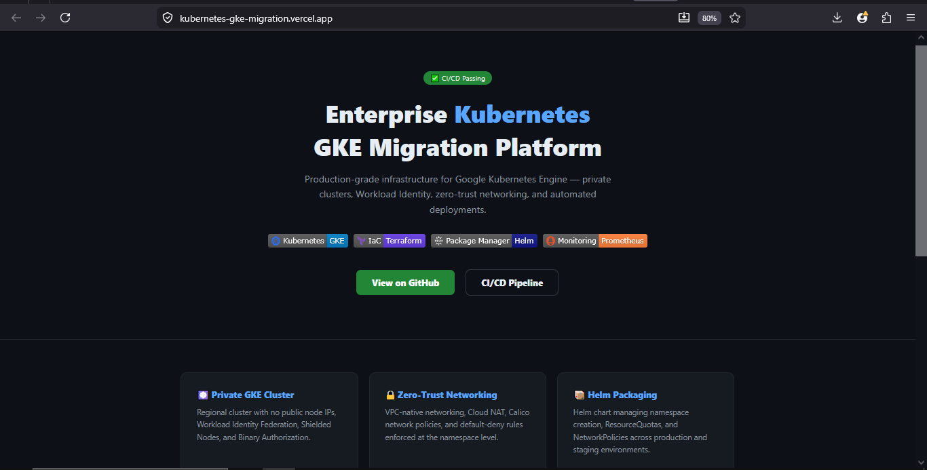Click the Kubernetes GKE badge
927x470 pixels.
click(x=308, y=241)
